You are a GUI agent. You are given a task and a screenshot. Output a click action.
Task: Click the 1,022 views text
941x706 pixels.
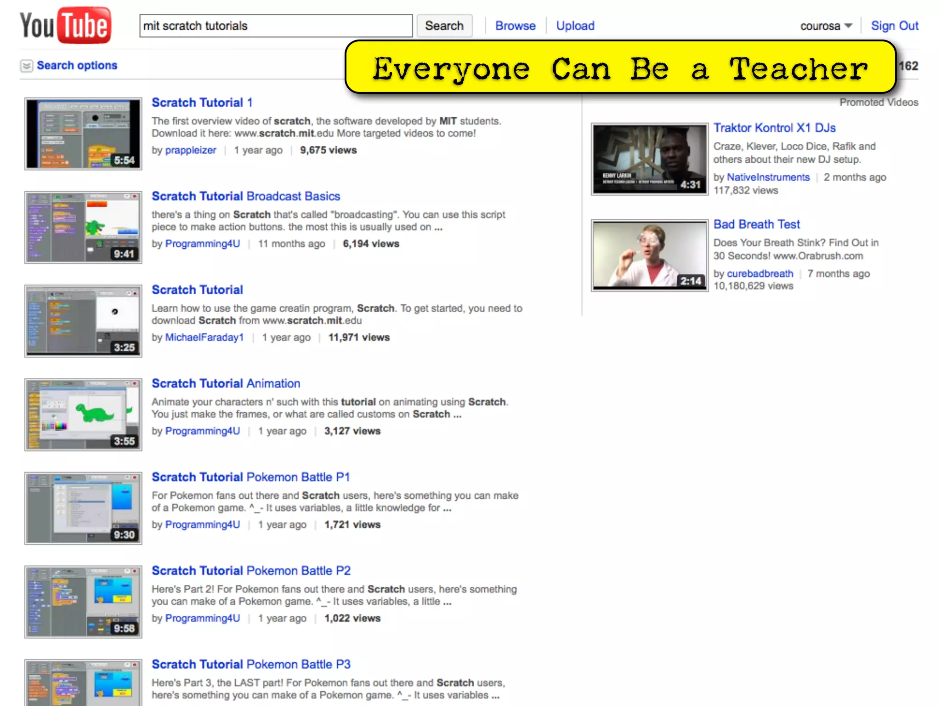pyautogui.click(x=352, y=619)
